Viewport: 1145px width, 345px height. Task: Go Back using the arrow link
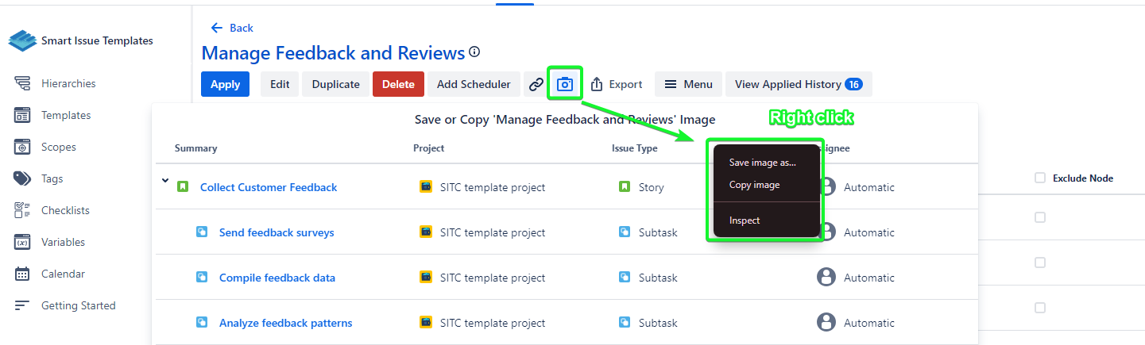coord(232,28)
